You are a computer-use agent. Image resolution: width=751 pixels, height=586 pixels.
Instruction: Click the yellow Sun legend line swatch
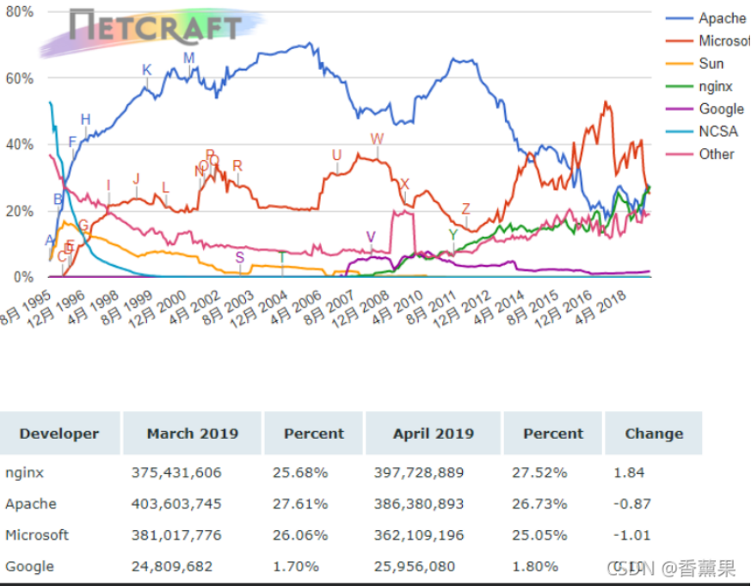pyautogui.click(x=679, y=64)
